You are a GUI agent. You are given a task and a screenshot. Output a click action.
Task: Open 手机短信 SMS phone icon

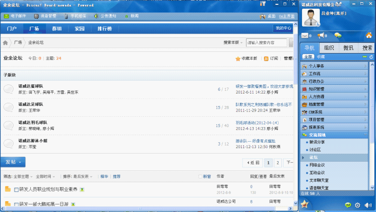[66, 16]
